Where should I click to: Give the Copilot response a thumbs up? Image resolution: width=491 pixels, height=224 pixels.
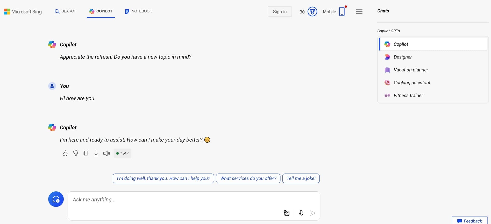coord(65,153)
